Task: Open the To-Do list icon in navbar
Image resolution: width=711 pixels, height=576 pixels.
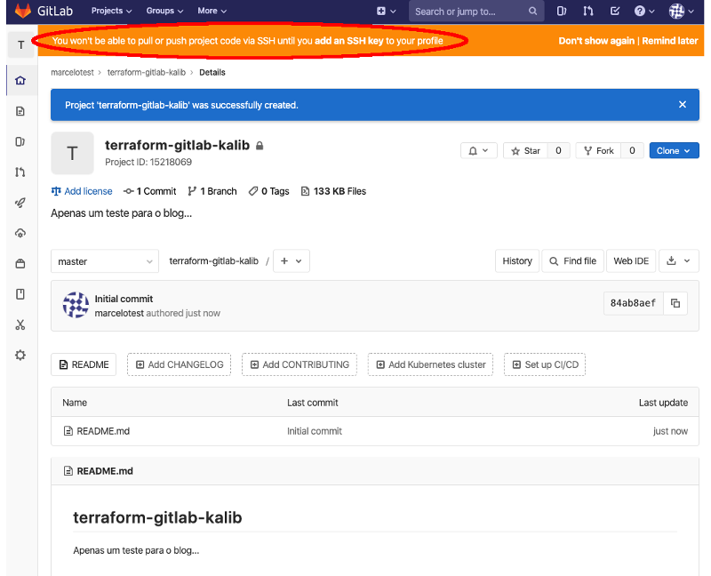Action: click(614, 11)
